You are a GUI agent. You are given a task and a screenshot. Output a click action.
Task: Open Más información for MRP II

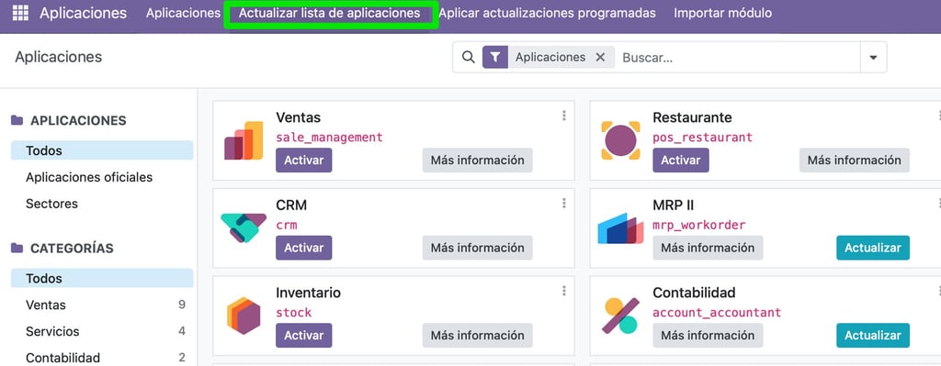pyautogui.click(x=708, y=248)
